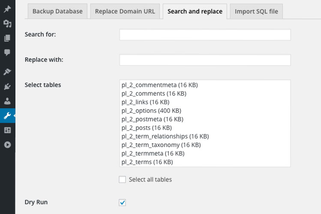The width and height of the screenshot is (321, 214).
Task: Select table pl_2_comments (16 KB)
Action: tap(205, 93)
